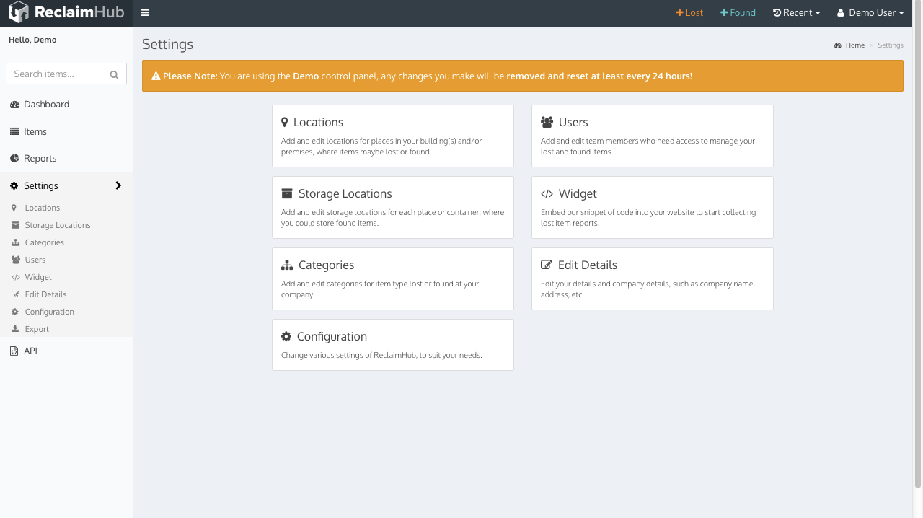923x518 pixels.
Task: Click the Lost button in top bar
Action: tap(689, 12)
